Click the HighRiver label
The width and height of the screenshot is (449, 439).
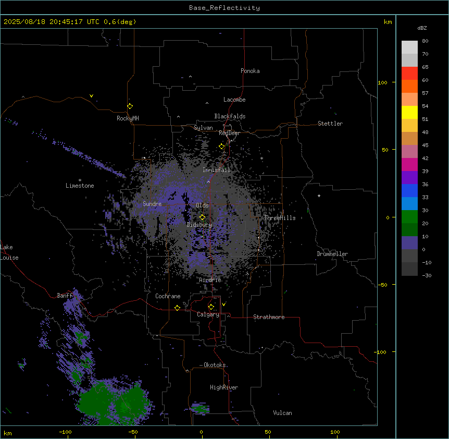pyautogui.click(x=224, y=387)
